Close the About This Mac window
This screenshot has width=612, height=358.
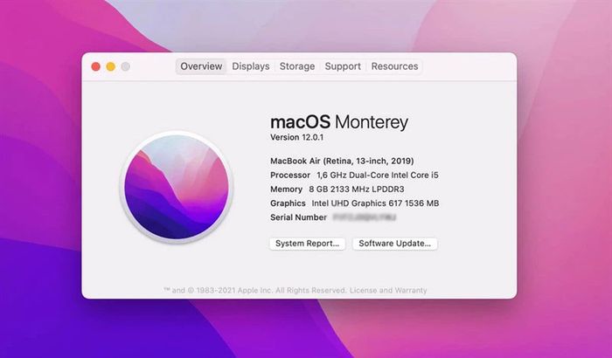click(95, 66)
